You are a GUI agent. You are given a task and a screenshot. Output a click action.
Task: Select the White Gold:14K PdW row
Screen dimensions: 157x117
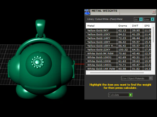click(x=118, y=69)
